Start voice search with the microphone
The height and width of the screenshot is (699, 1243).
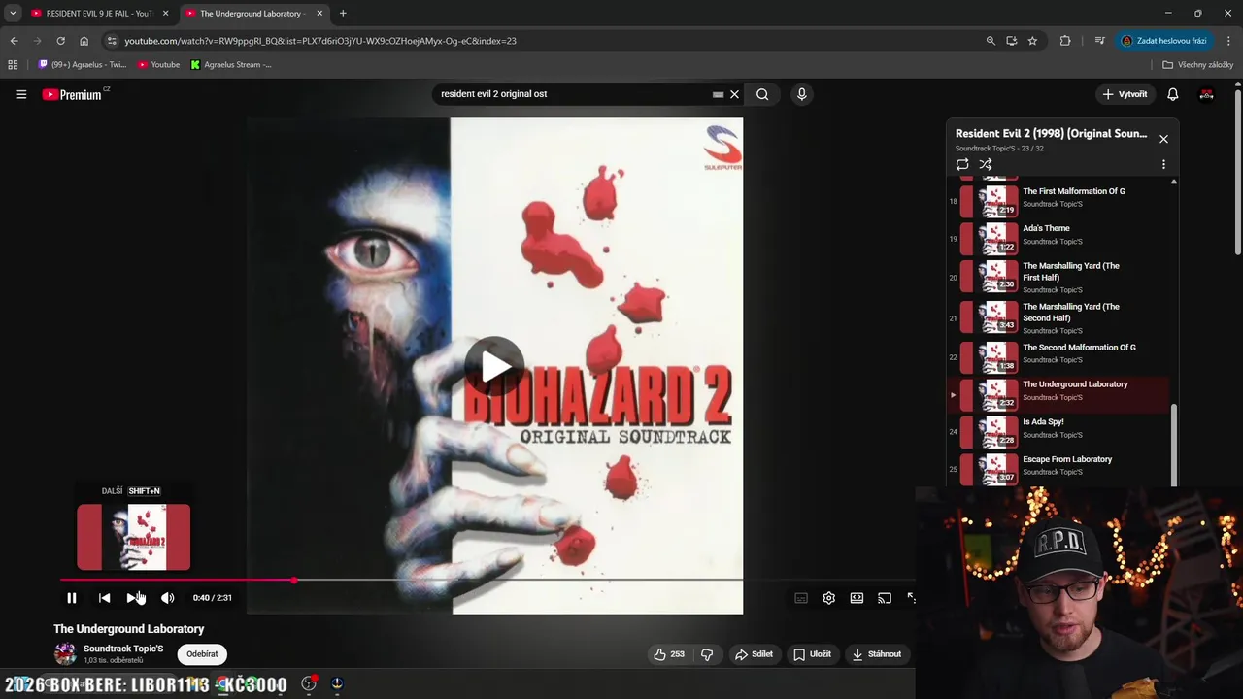801,94
